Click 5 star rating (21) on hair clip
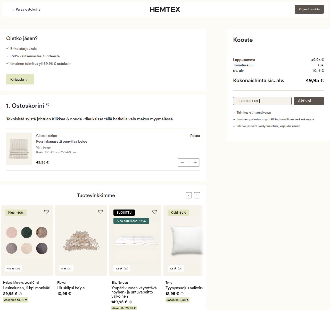Screen dimensions: 330x310 coord(66,268)
